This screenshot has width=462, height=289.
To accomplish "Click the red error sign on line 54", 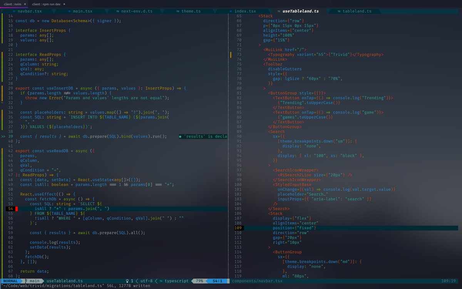I will 17,208.
